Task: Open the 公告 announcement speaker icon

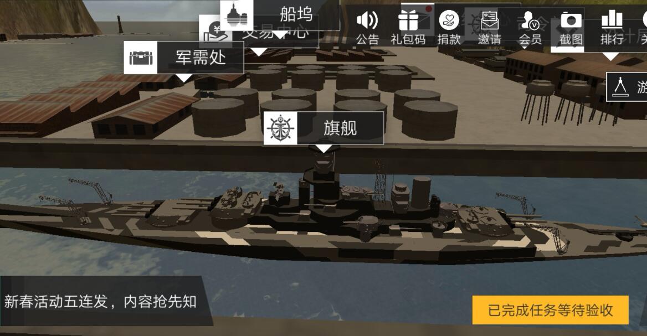Action: click(367, 20)
